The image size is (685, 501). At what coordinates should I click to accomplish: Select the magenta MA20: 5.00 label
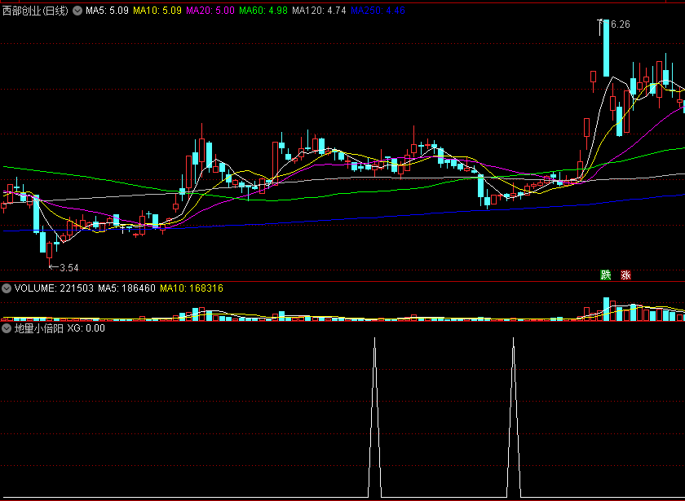210,11
